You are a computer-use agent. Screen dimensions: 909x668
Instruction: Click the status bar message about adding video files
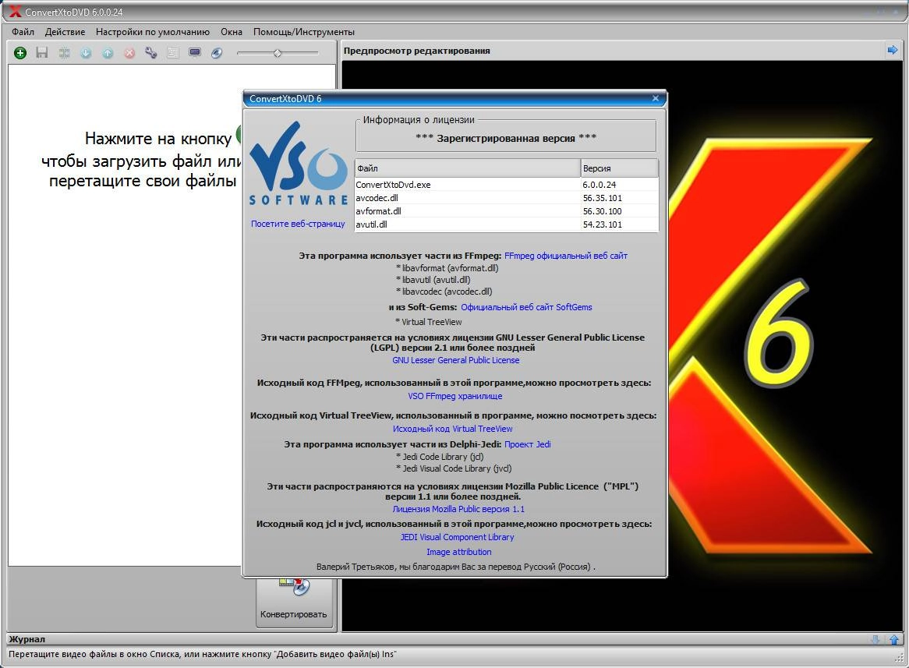[x=203, y=654]
